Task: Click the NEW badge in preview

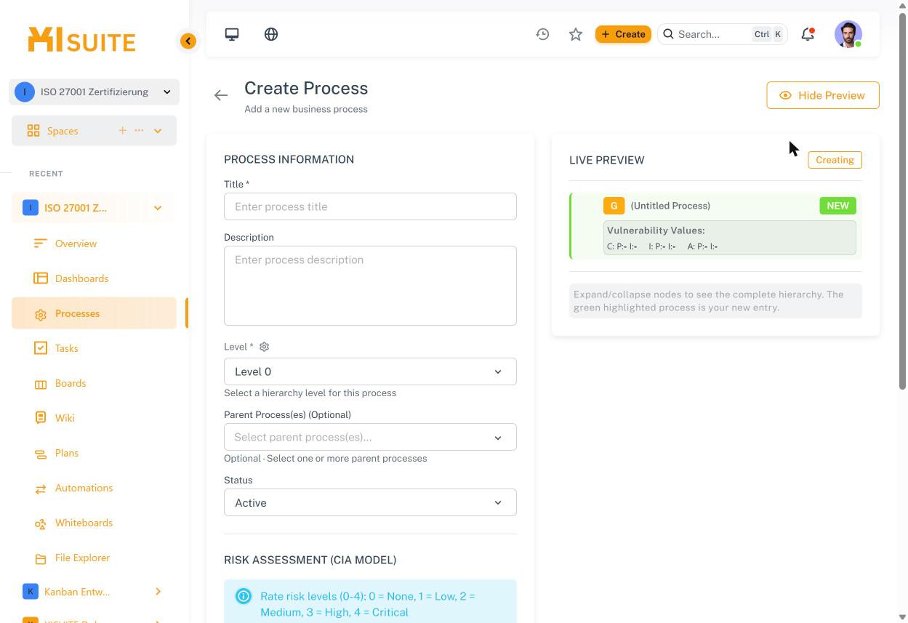Action: (x=837, y=206)
